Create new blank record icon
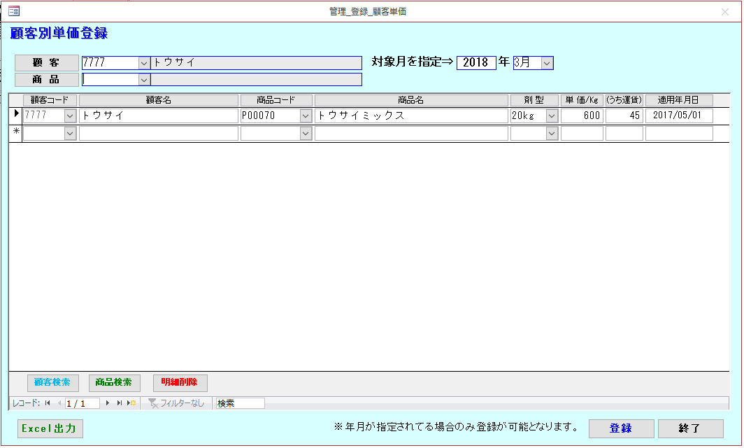This screenshot has width=744, height=448. (131, 403)
